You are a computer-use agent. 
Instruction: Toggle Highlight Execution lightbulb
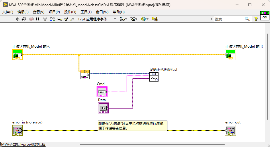45,19
